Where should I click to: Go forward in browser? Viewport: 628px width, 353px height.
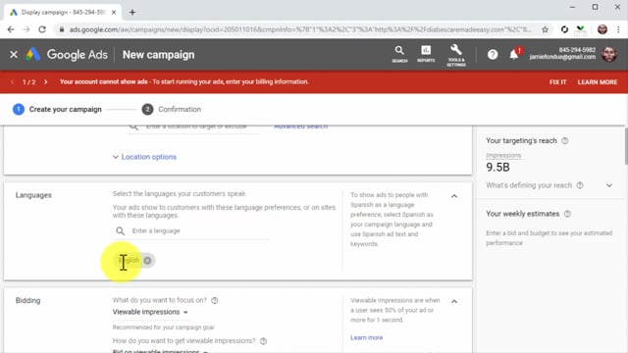coord(26,29)
